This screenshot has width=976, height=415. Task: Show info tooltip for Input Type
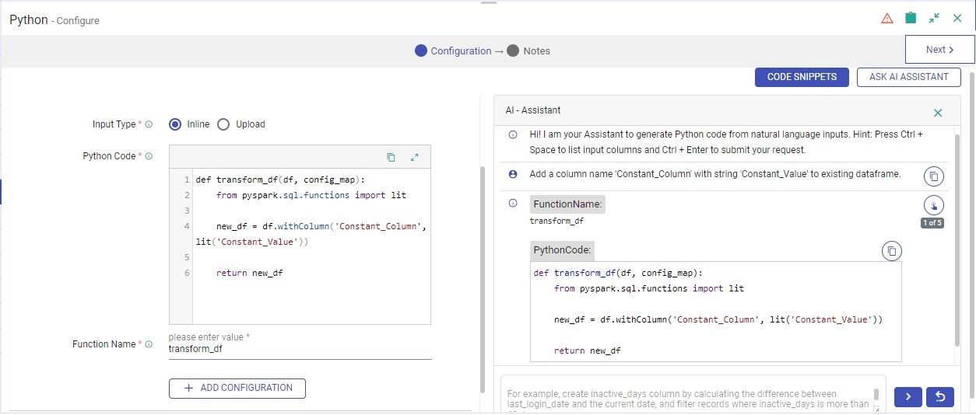click(x=149, y=124)
